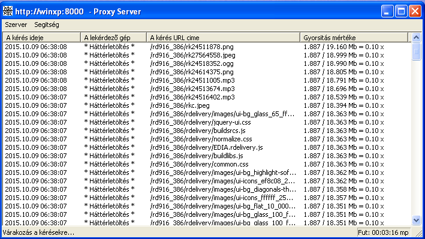The image size is (425, 239).
Task: Click the '1.887 / 18.990 Mb = 0.10 x' value
Action: (x=343, y=63)
